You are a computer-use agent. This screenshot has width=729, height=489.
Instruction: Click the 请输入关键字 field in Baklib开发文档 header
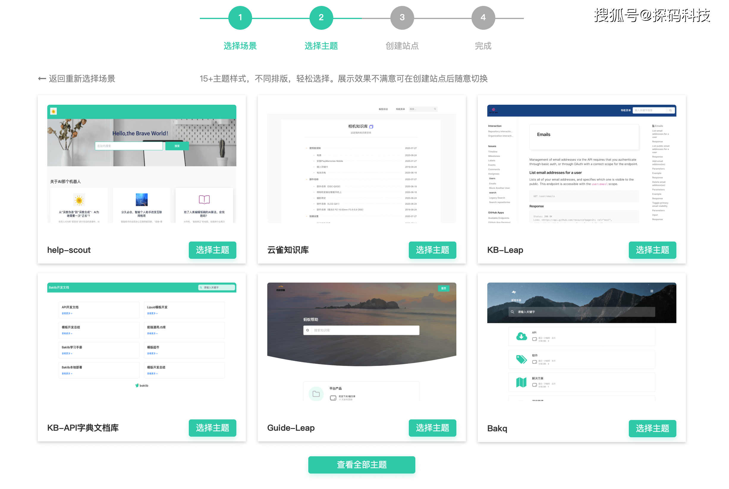pyautogui.click(x=217, y=288)
